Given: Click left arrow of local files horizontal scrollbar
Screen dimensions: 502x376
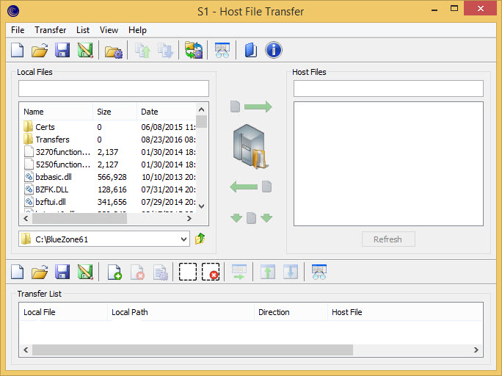Looking at the screenshot, I should pyautogui.click(x=26, y=218).
